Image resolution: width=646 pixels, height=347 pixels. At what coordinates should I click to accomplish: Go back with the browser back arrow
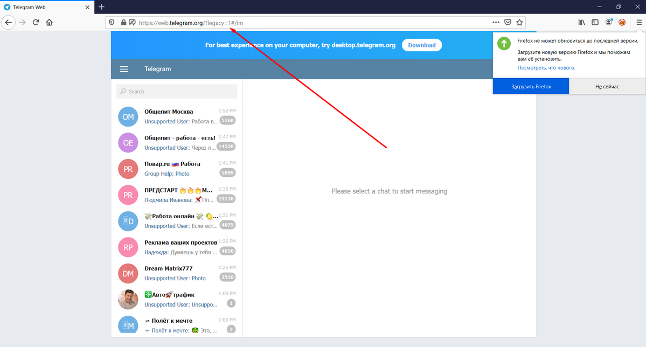point(9,22)
